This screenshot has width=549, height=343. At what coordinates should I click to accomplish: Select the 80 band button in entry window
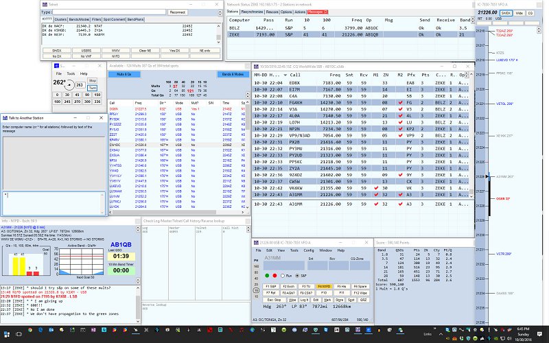click(256, 272)
